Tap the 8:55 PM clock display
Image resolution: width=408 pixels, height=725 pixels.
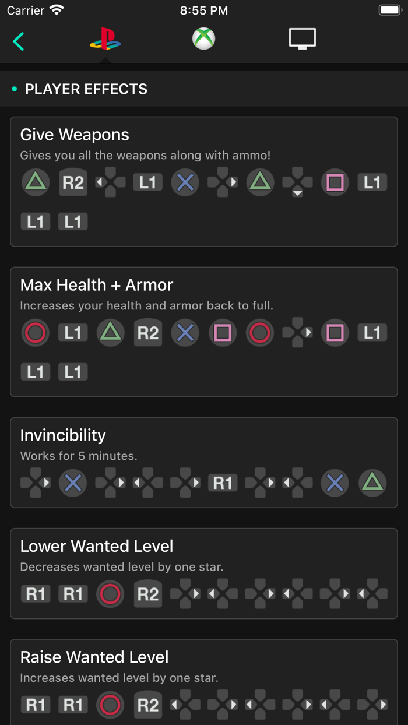click(204, 9)
